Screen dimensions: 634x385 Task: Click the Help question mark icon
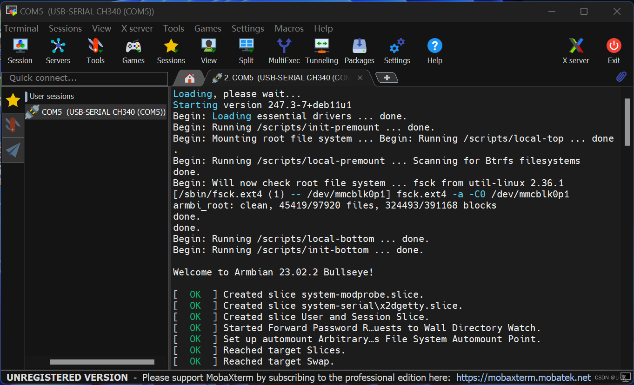point(434,51)
